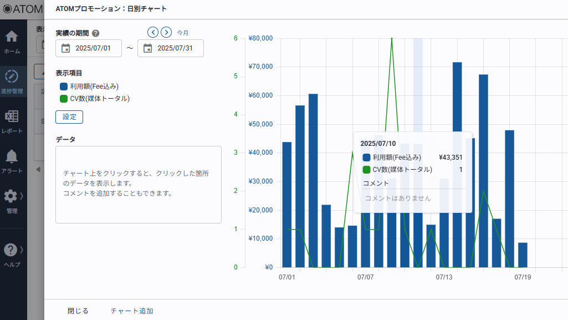
Task: Click the 設定 button
Action: pos(69,117)
